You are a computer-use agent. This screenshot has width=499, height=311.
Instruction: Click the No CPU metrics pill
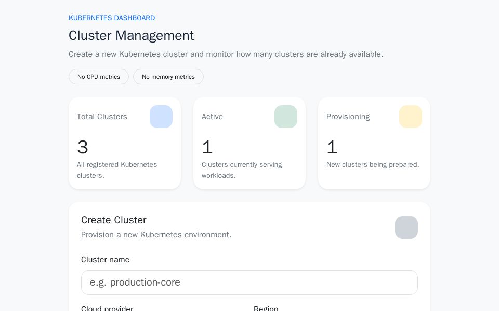[99, 77]
